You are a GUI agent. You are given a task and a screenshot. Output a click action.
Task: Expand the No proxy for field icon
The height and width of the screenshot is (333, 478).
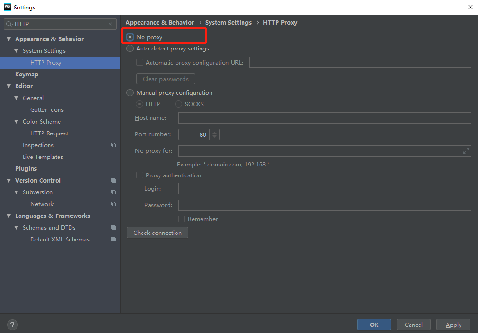[466, 151]
